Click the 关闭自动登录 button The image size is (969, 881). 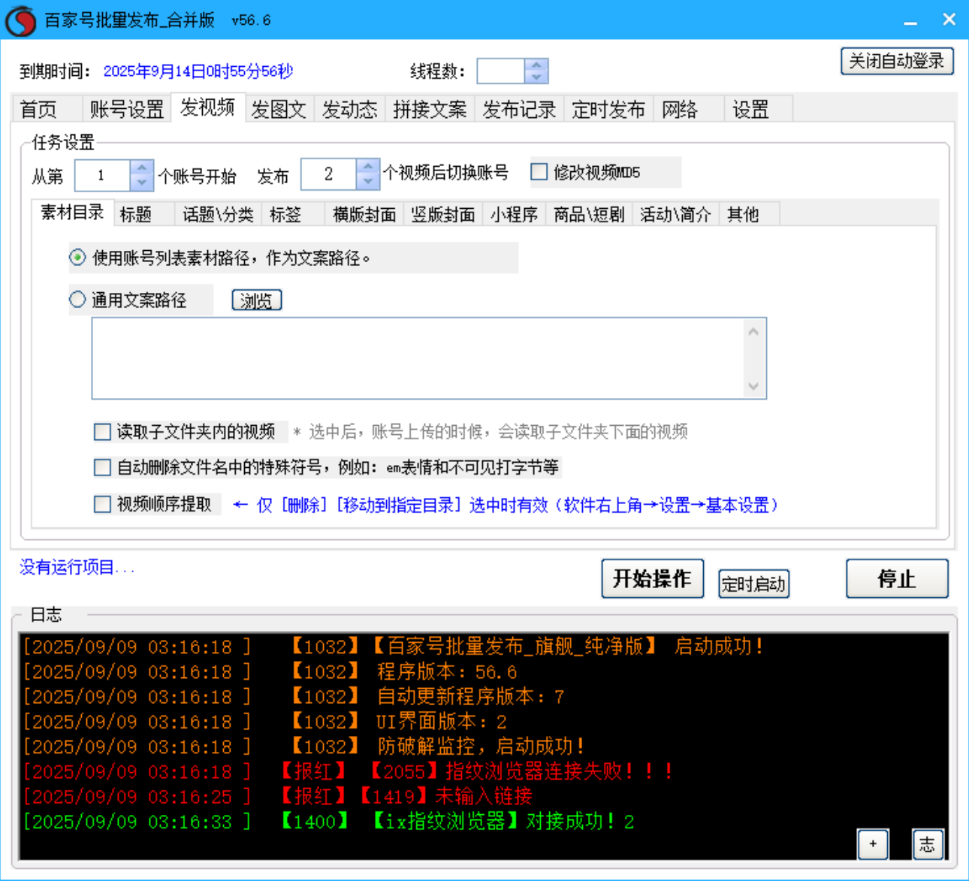tap(897, 61)
